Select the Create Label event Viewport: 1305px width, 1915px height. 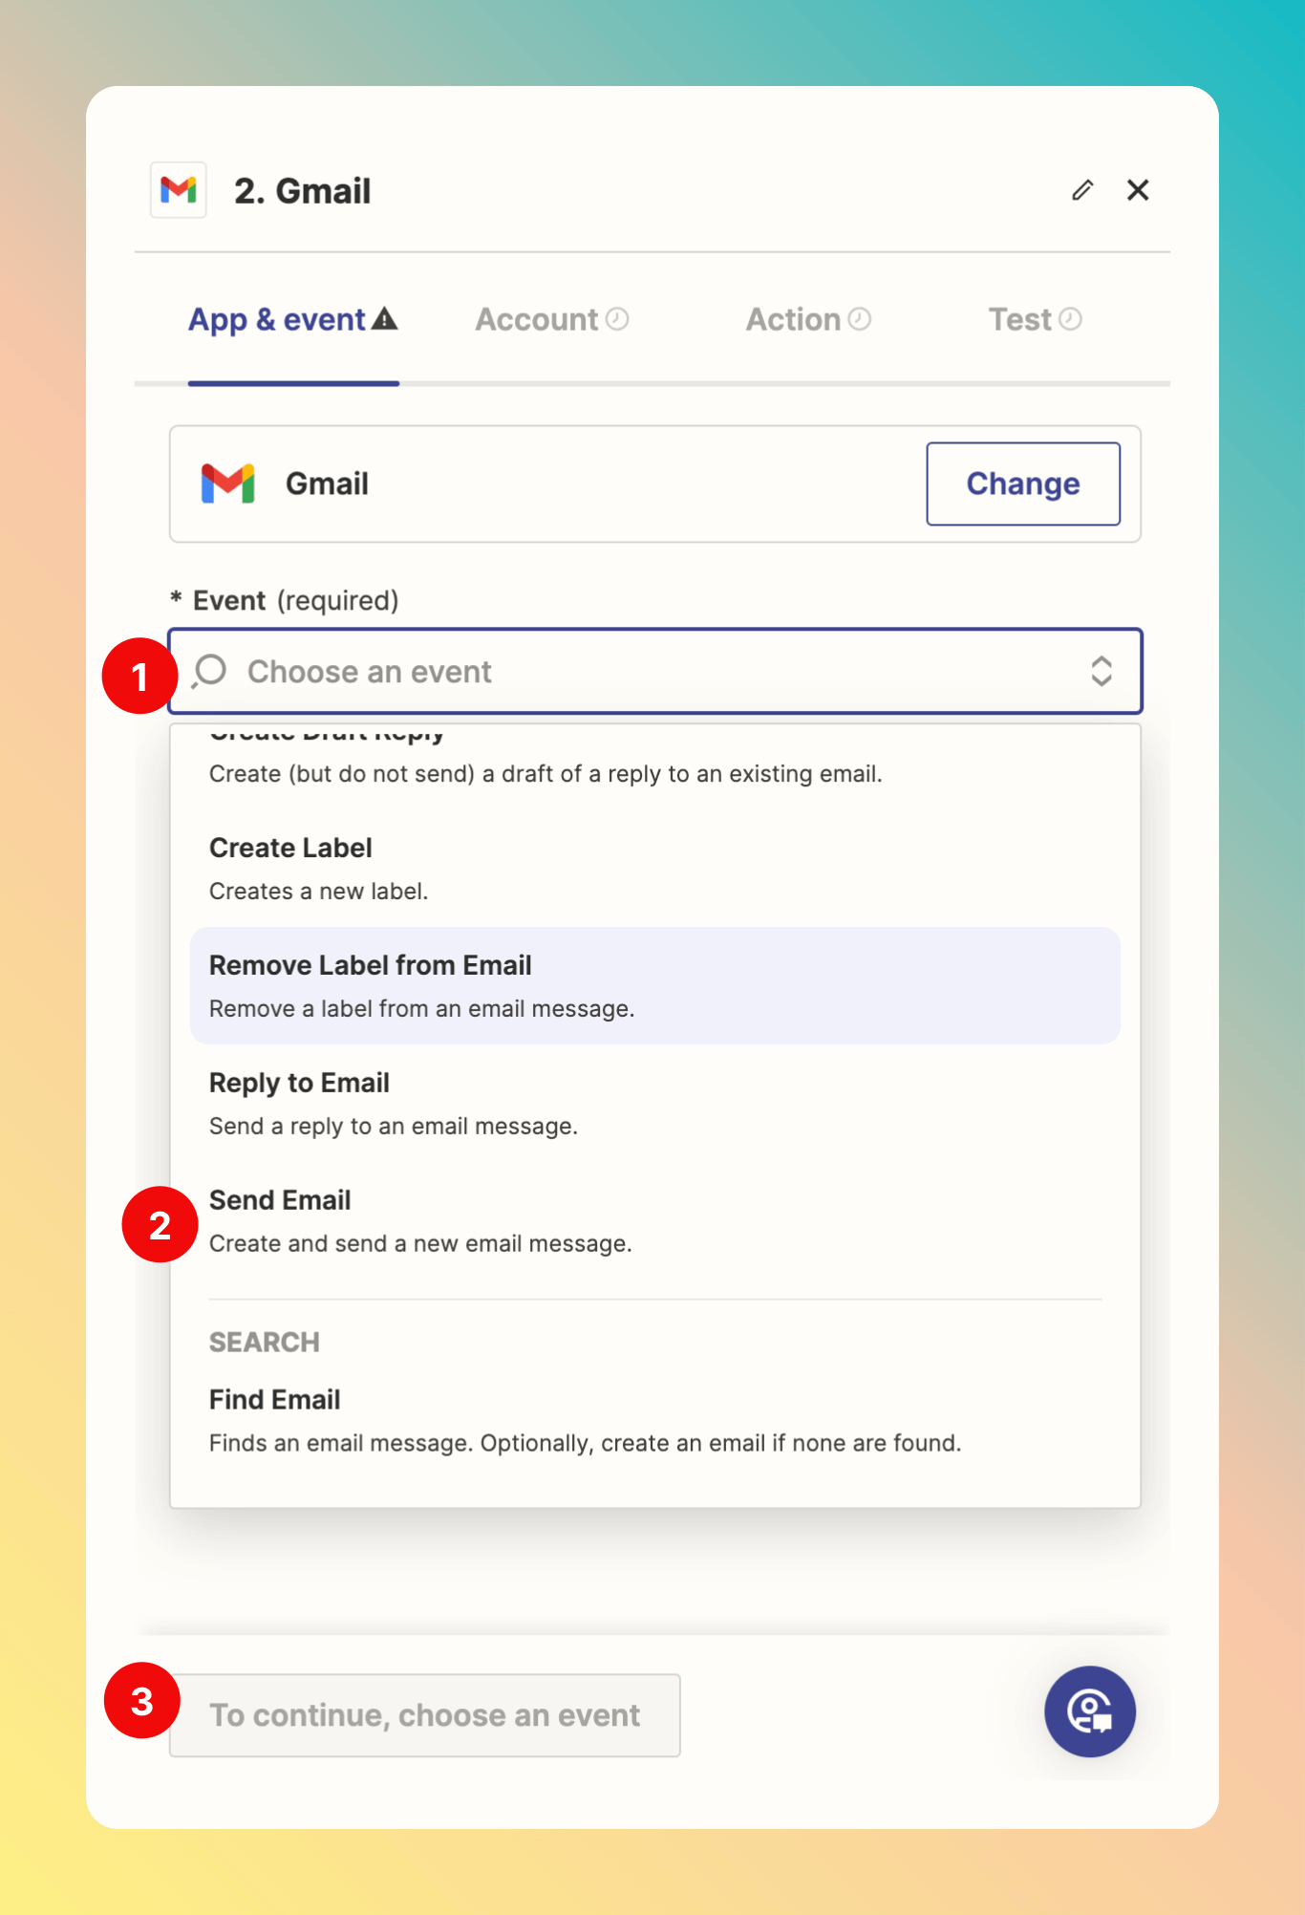pyautogui.click(x=655, y=869)
